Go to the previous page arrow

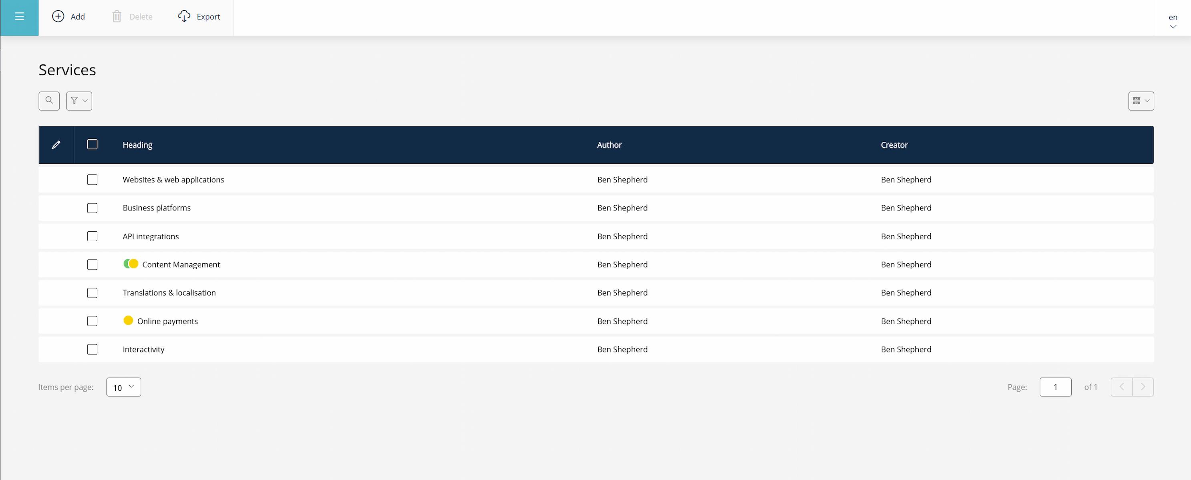point(1122,387)
